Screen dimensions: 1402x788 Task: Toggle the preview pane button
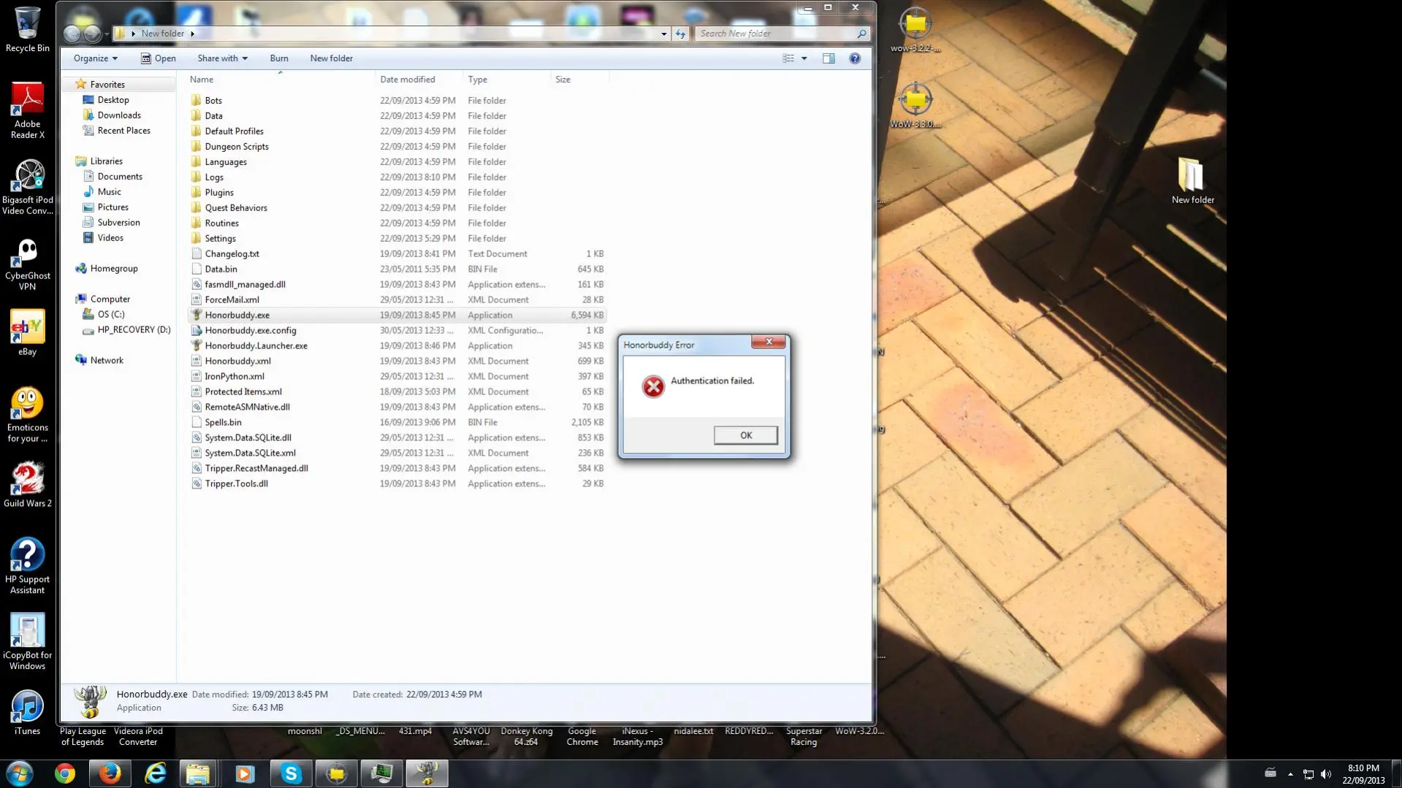tap(828, 58)
